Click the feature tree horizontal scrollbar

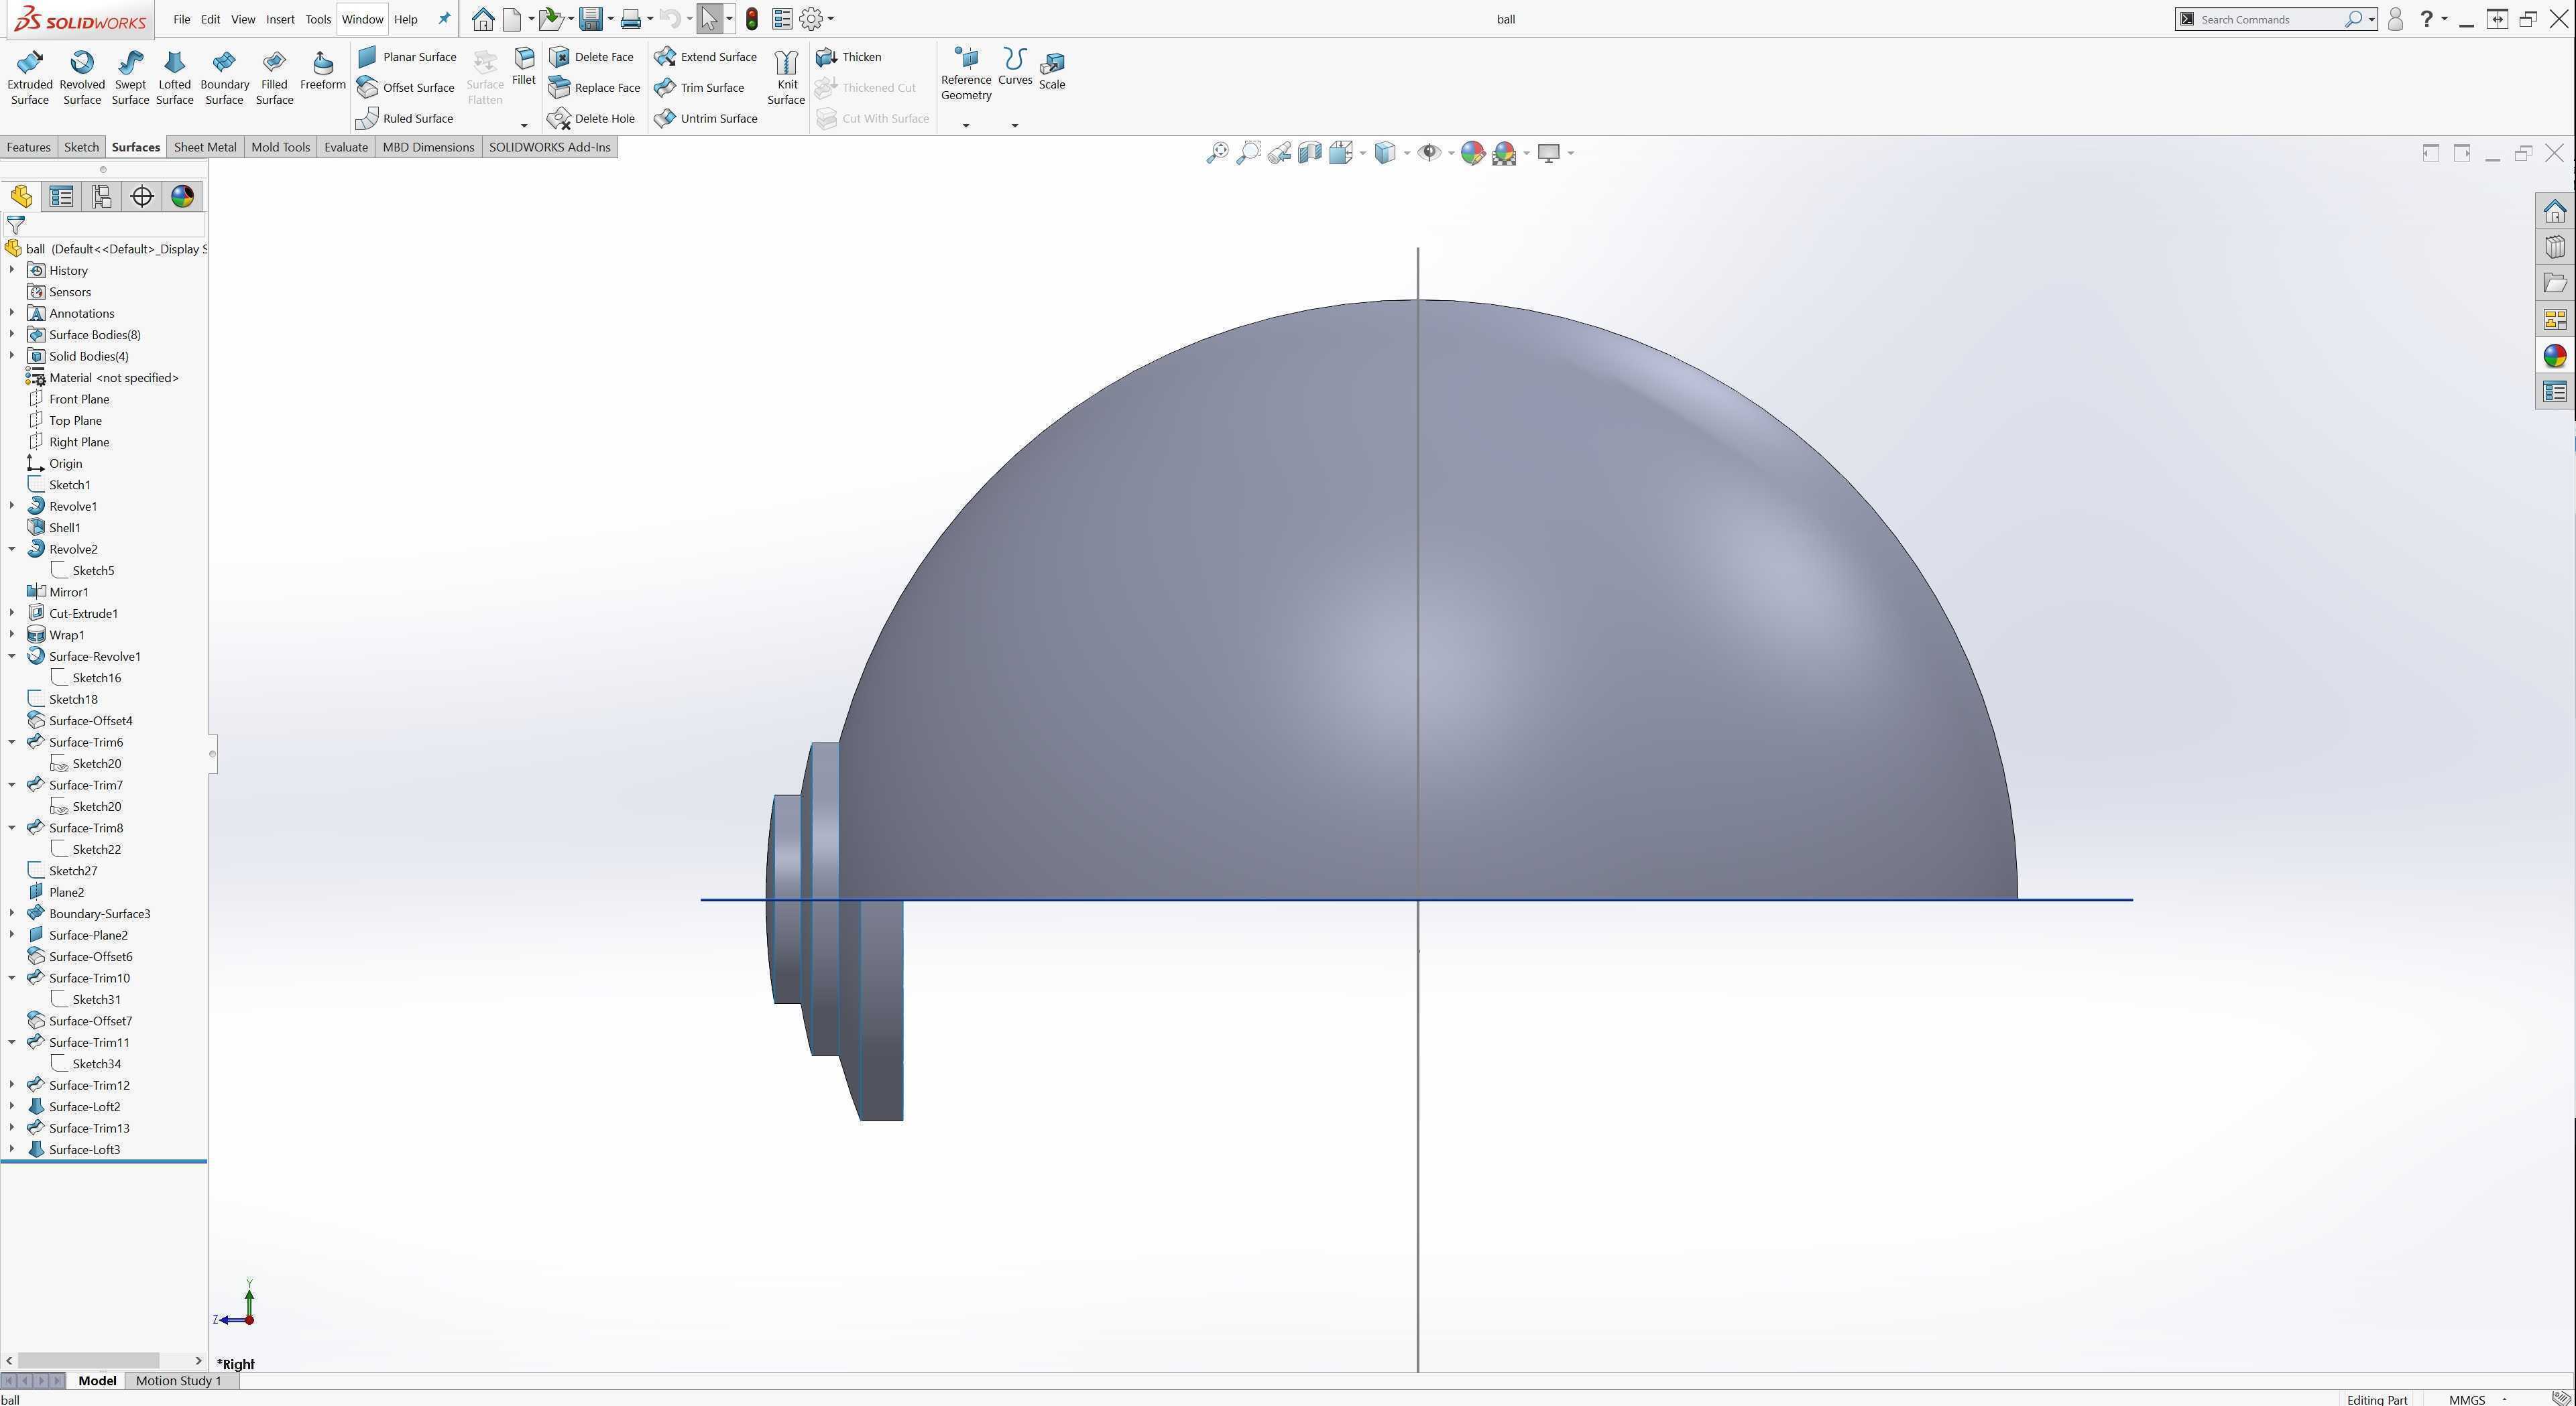[x=103, y=1361]
